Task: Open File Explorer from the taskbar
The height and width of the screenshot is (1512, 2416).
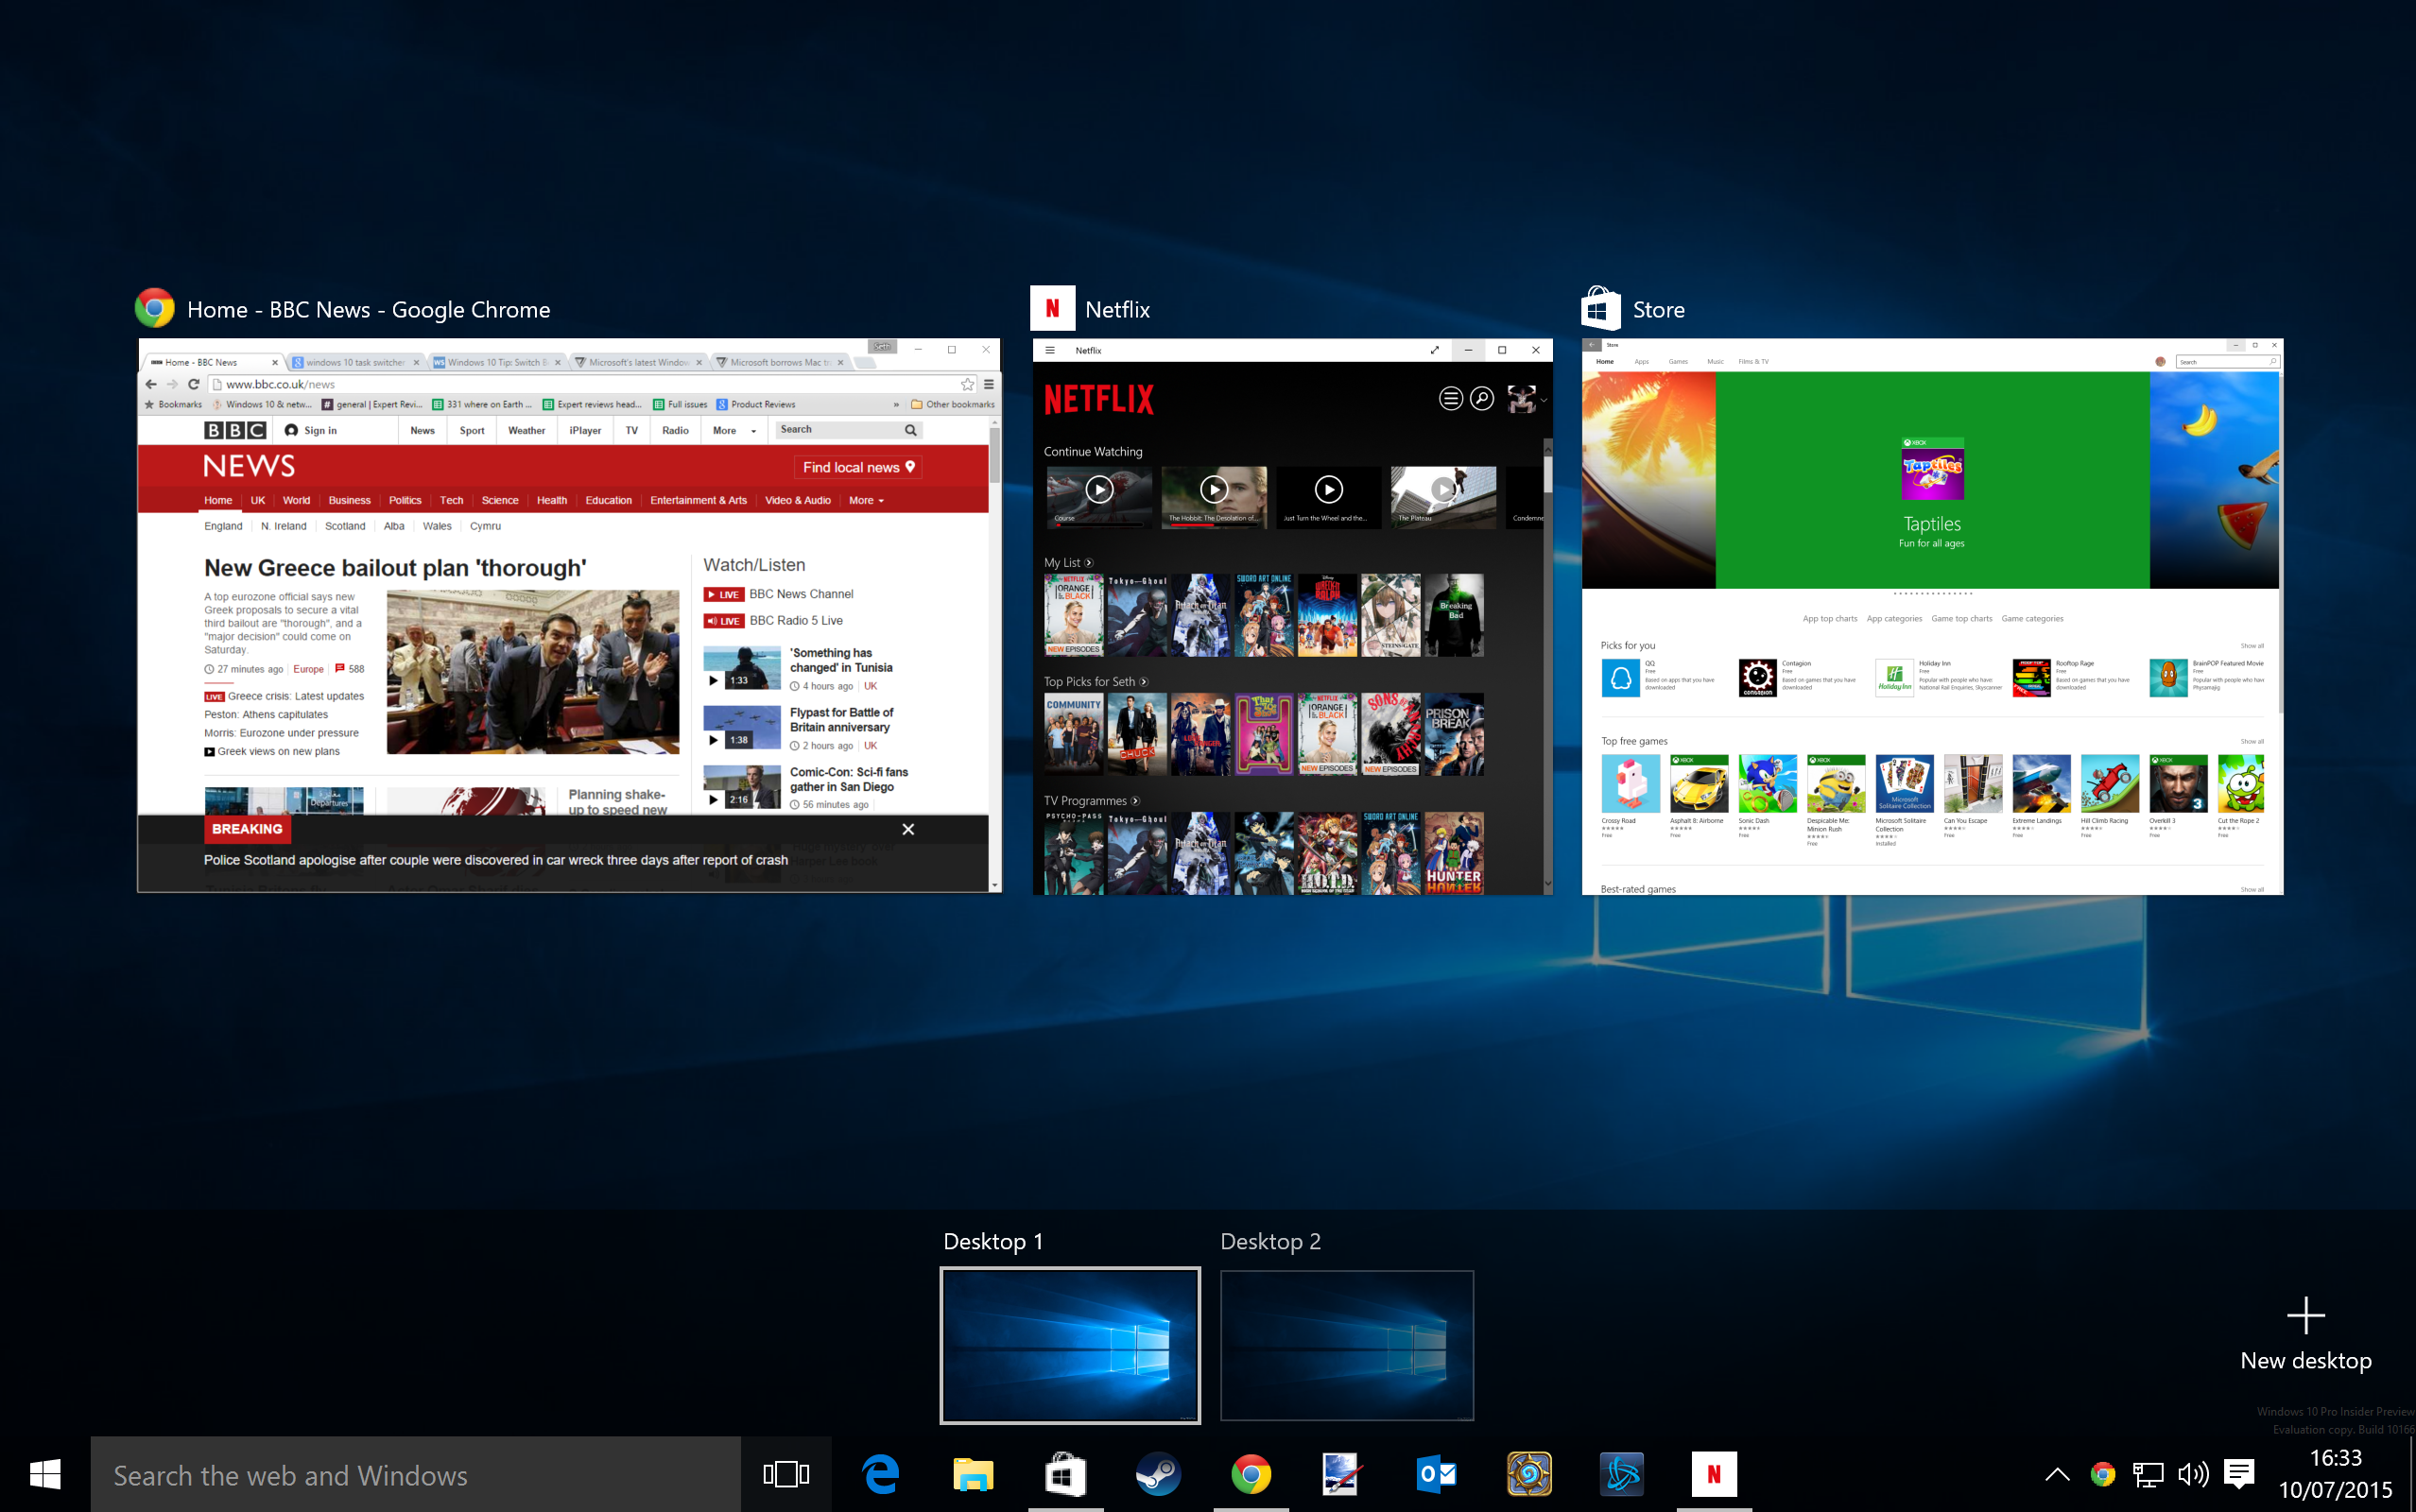Action: click(973, 1474)
